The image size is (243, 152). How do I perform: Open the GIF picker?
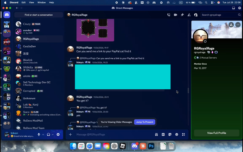[x=163, y=135]
